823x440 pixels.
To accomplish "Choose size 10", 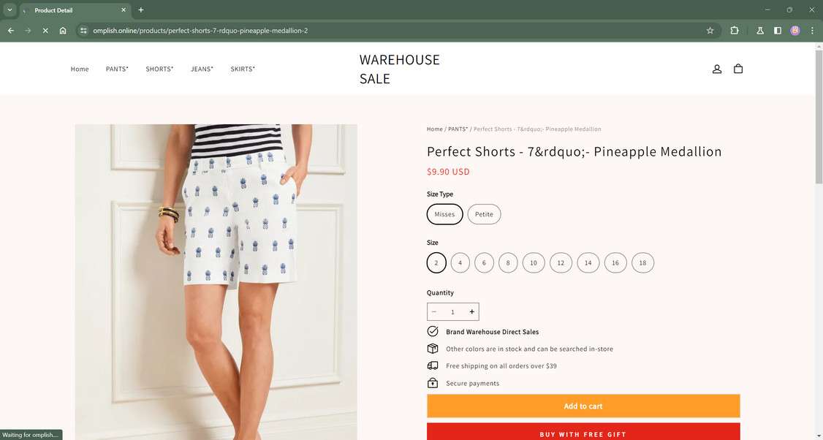I will (534, 262).
